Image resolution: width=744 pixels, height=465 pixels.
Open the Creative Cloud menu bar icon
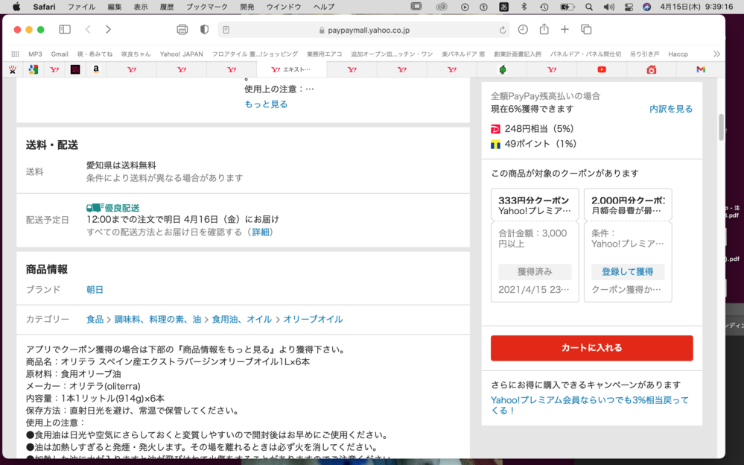(x=442, y=7)
